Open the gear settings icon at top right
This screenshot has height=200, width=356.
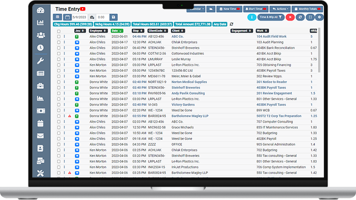319,17
